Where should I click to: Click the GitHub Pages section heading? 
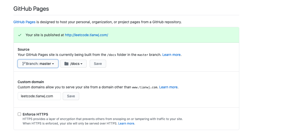click(31, 9)
